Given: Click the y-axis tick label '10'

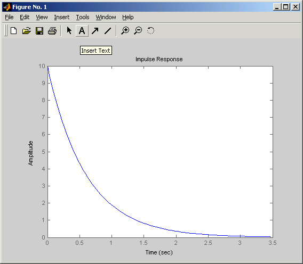Looking at the screenshot, I should [x=42, y=66].
